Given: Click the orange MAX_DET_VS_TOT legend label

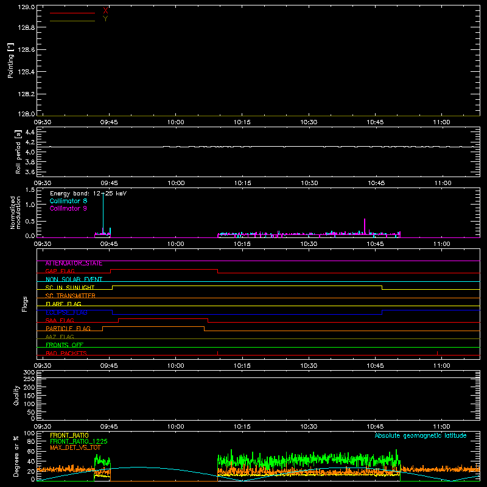Looking at the screenshot, I should (x=75, y=447).
